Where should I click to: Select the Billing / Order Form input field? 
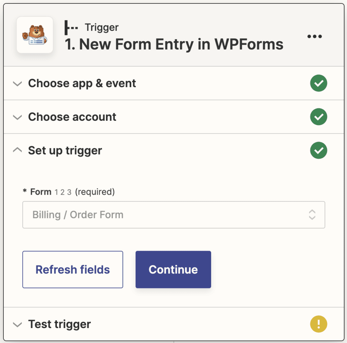tap(152, 214)
